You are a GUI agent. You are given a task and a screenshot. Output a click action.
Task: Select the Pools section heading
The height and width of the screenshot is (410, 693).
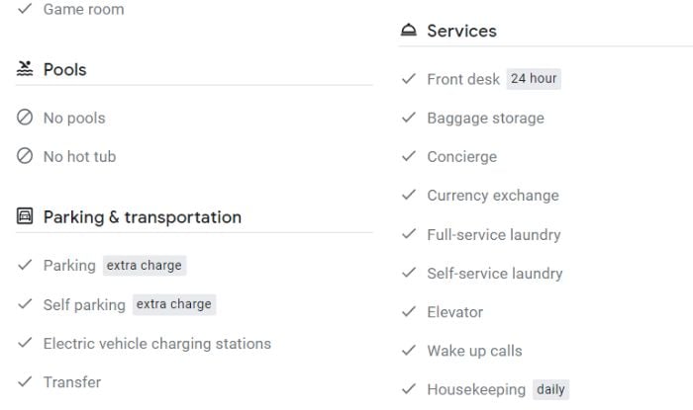coord(65,70)
